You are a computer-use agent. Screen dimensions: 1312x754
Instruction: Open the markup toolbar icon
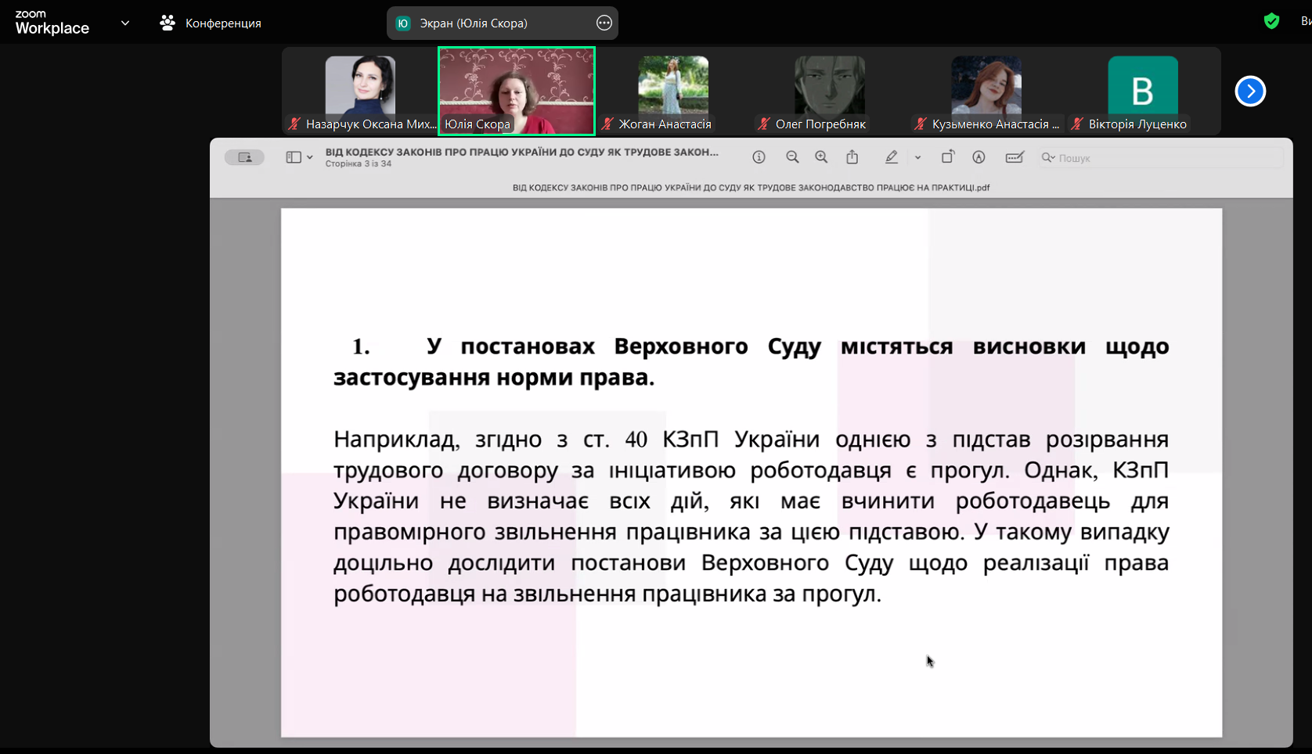tap(979, 157)
